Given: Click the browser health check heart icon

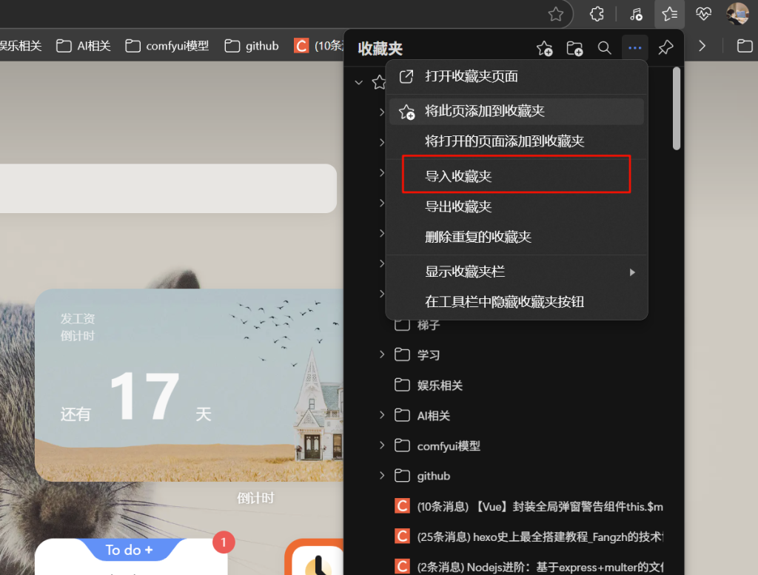Looking at the screenshot, I should (702, 13).
